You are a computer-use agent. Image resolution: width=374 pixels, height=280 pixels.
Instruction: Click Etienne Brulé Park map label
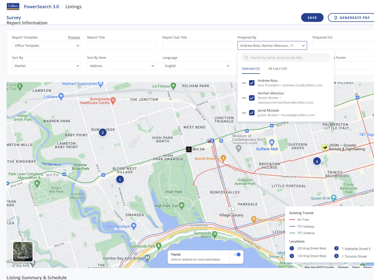(80, 167)
